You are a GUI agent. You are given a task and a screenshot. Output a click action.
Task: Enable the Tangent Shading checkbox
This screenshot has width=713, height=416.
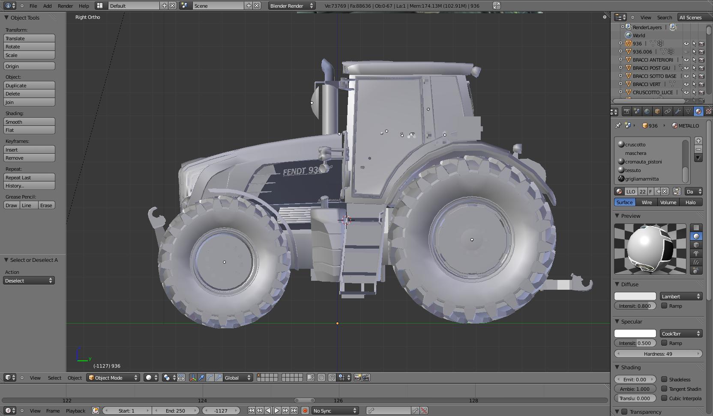point(664,389)
